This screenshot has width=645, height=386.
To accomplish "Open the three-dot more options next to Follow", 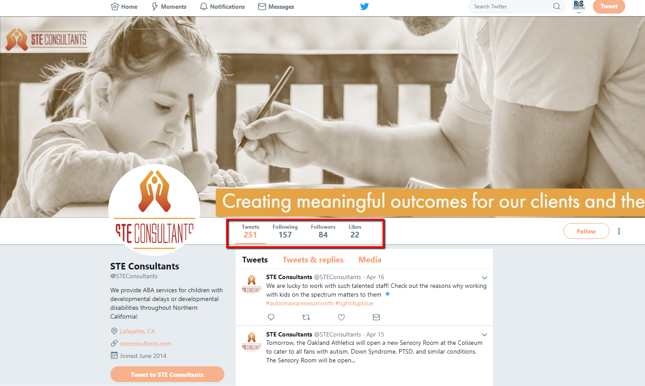I will (x=619, y=231).
